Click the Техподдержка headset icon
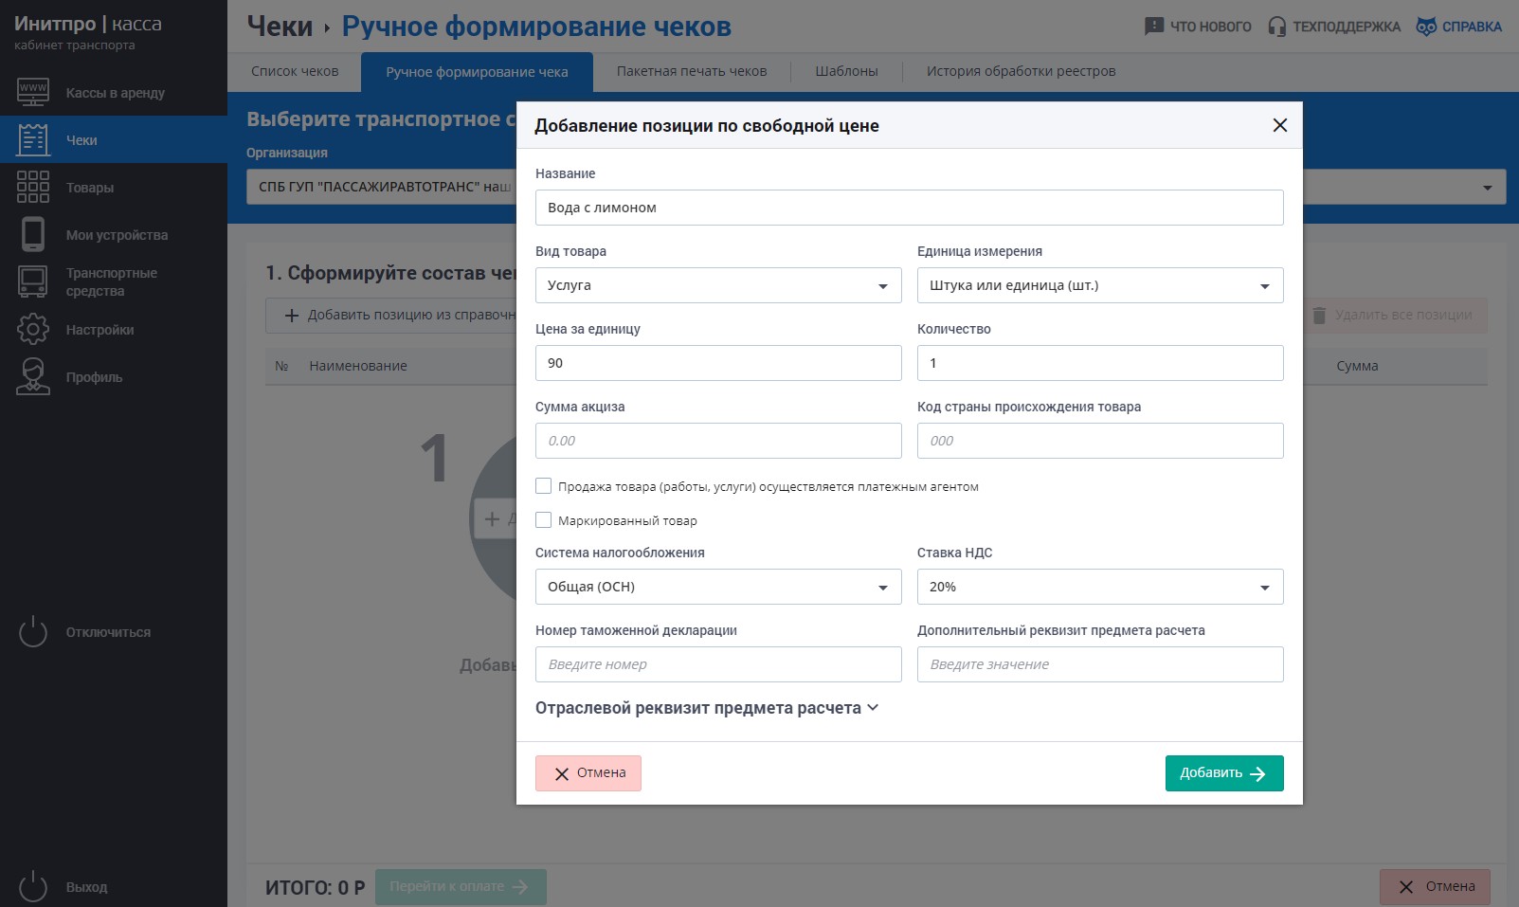The height and width of the screenshot is (907, 1519). (x=1277, y=27)
